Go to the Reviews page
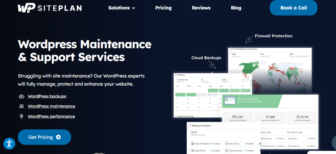 pos(201,8)
